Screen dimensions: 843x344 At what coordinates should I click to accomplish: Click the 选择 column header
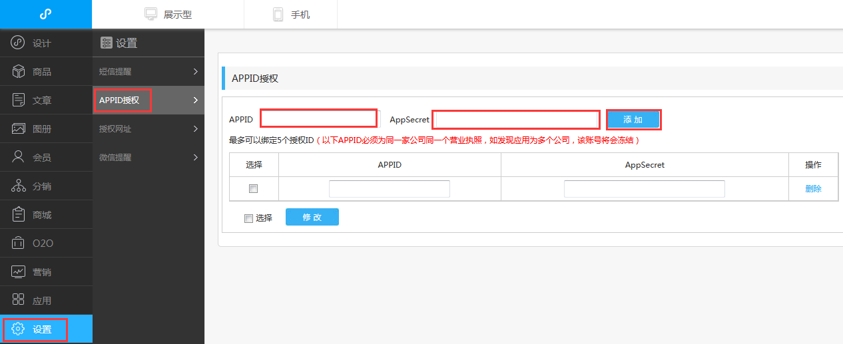254,165
